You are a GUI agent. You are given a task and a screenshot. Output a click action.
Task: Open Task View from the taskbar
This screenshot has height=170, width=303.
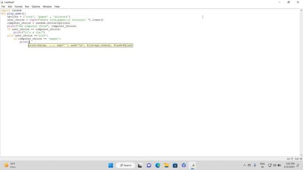[x=140, y=165]
